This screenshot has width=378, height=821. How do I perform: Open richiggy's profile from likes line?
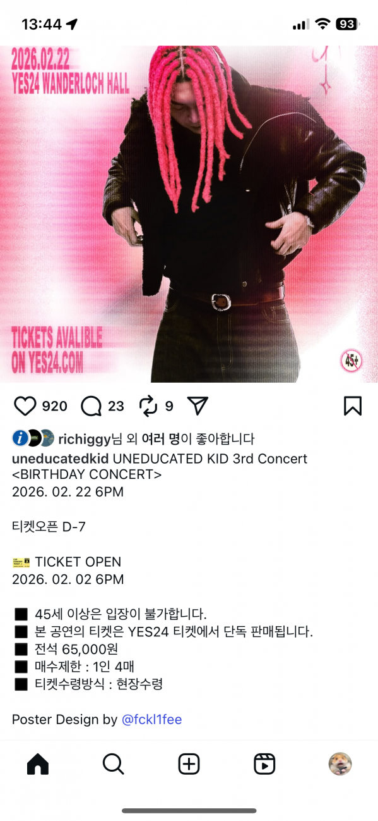coord(84,439)
